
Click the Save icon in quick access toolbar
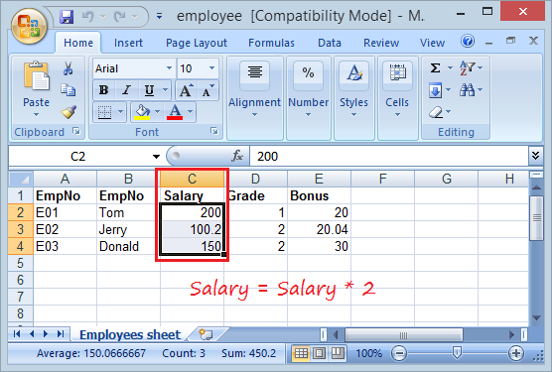(67, 16)
